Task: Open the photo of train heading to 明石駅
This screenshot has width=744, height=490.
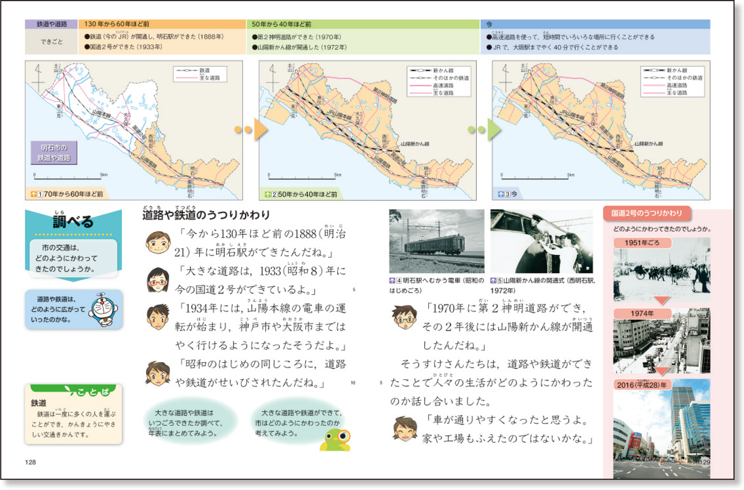Action: coord(436,241)
